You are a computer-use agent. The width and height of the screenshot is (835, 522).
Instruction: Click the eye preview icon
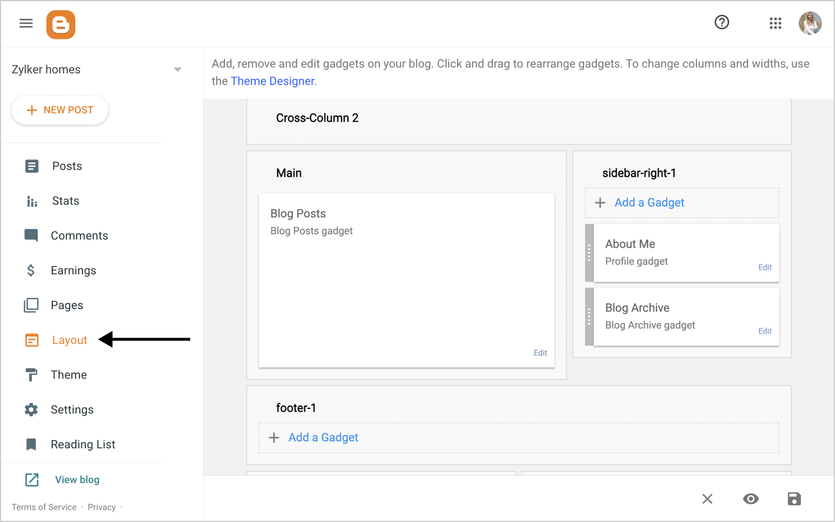751,499
